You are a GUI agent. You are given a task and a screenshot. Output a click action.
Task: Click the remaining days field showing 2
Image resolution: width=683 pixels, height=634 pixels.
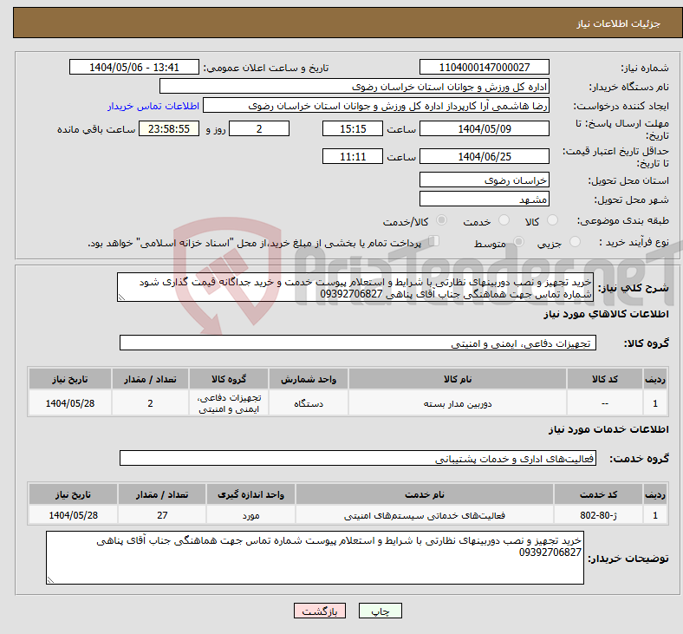pyautogui.click(x=259, y=128)
